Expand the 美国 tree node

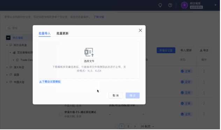click(7, 75)
